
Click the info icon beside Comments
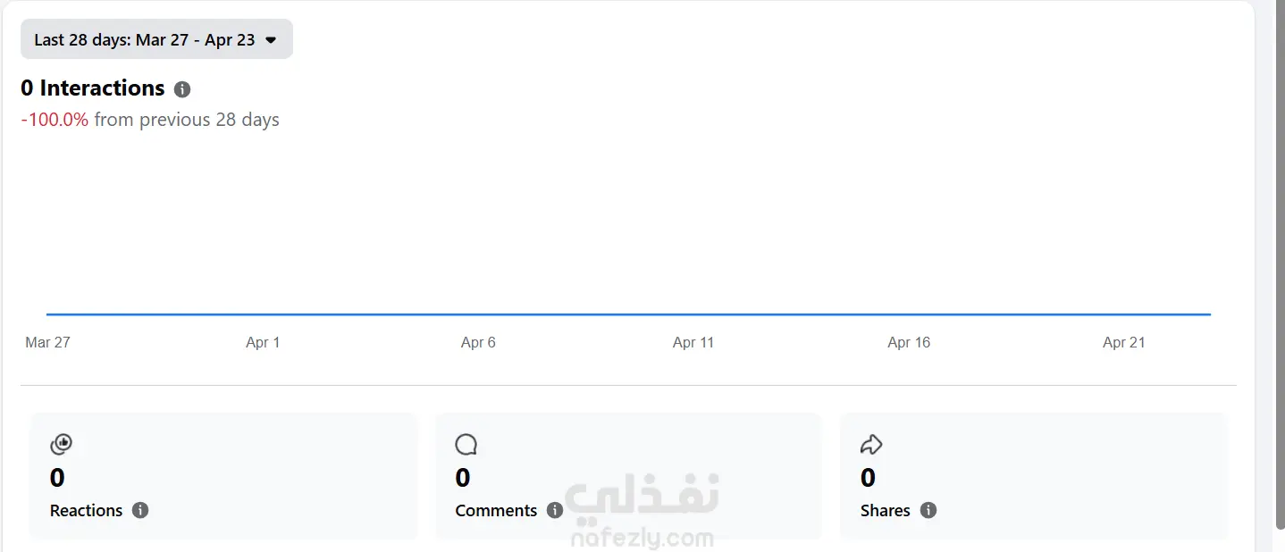555,510
